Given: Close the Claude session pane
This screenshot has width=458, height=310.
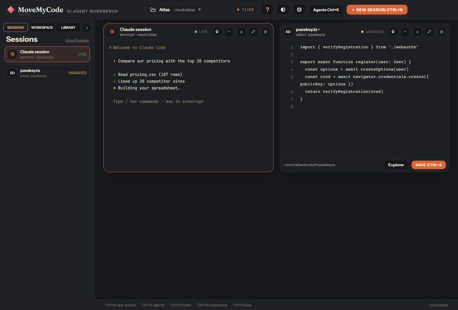Looking at the screenshot, I should coord(265,32).
